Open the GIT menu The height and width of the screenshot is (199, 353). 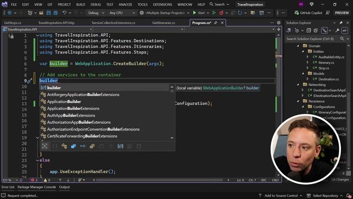[50, 4]
